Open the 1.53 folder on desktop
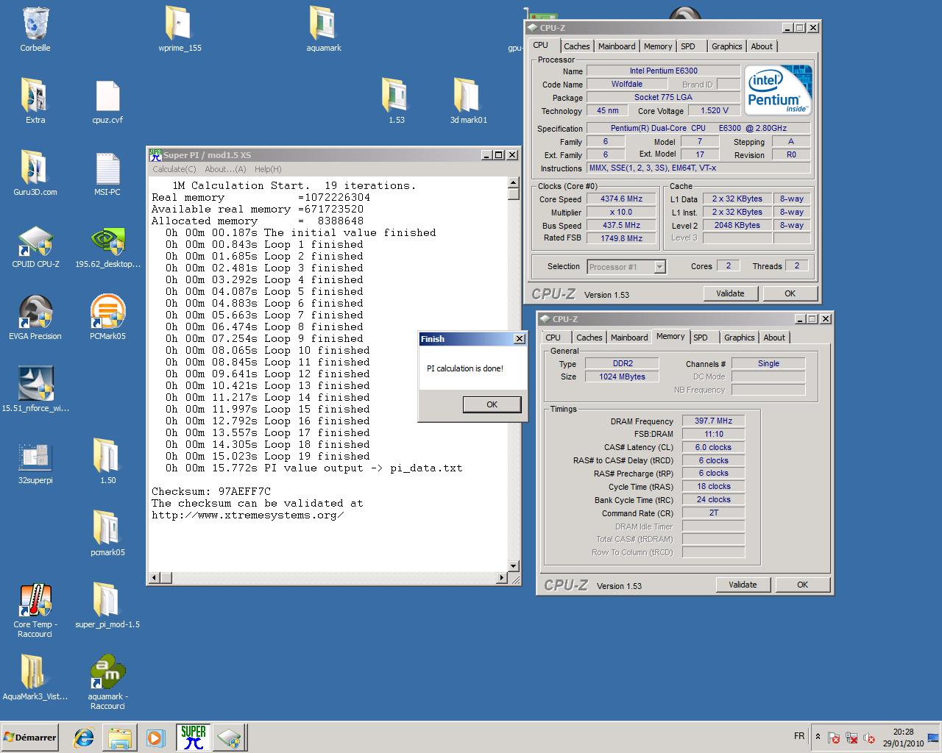 click(x=396, y=96)
